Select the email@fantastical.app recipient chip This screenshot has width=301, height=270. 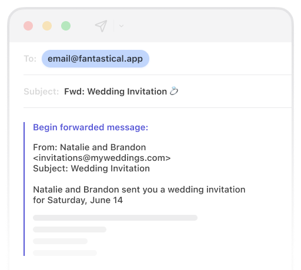(95, 59)
